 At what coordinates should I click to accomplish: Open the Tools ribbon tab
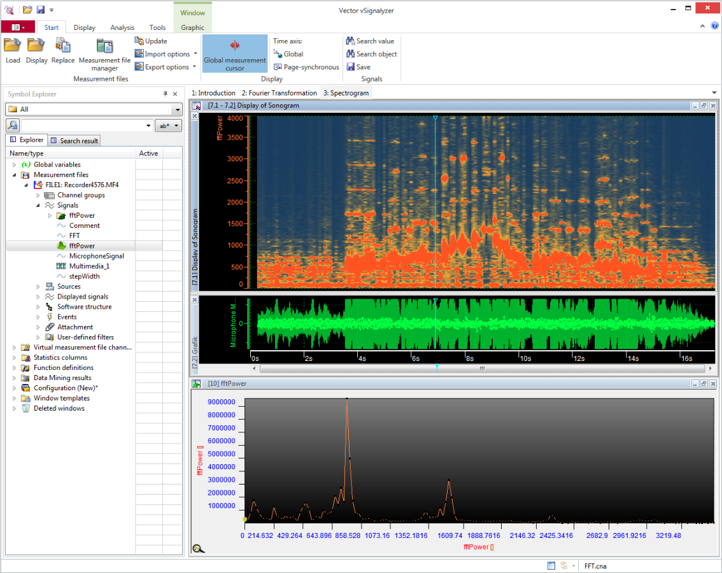tap(157, 27)
